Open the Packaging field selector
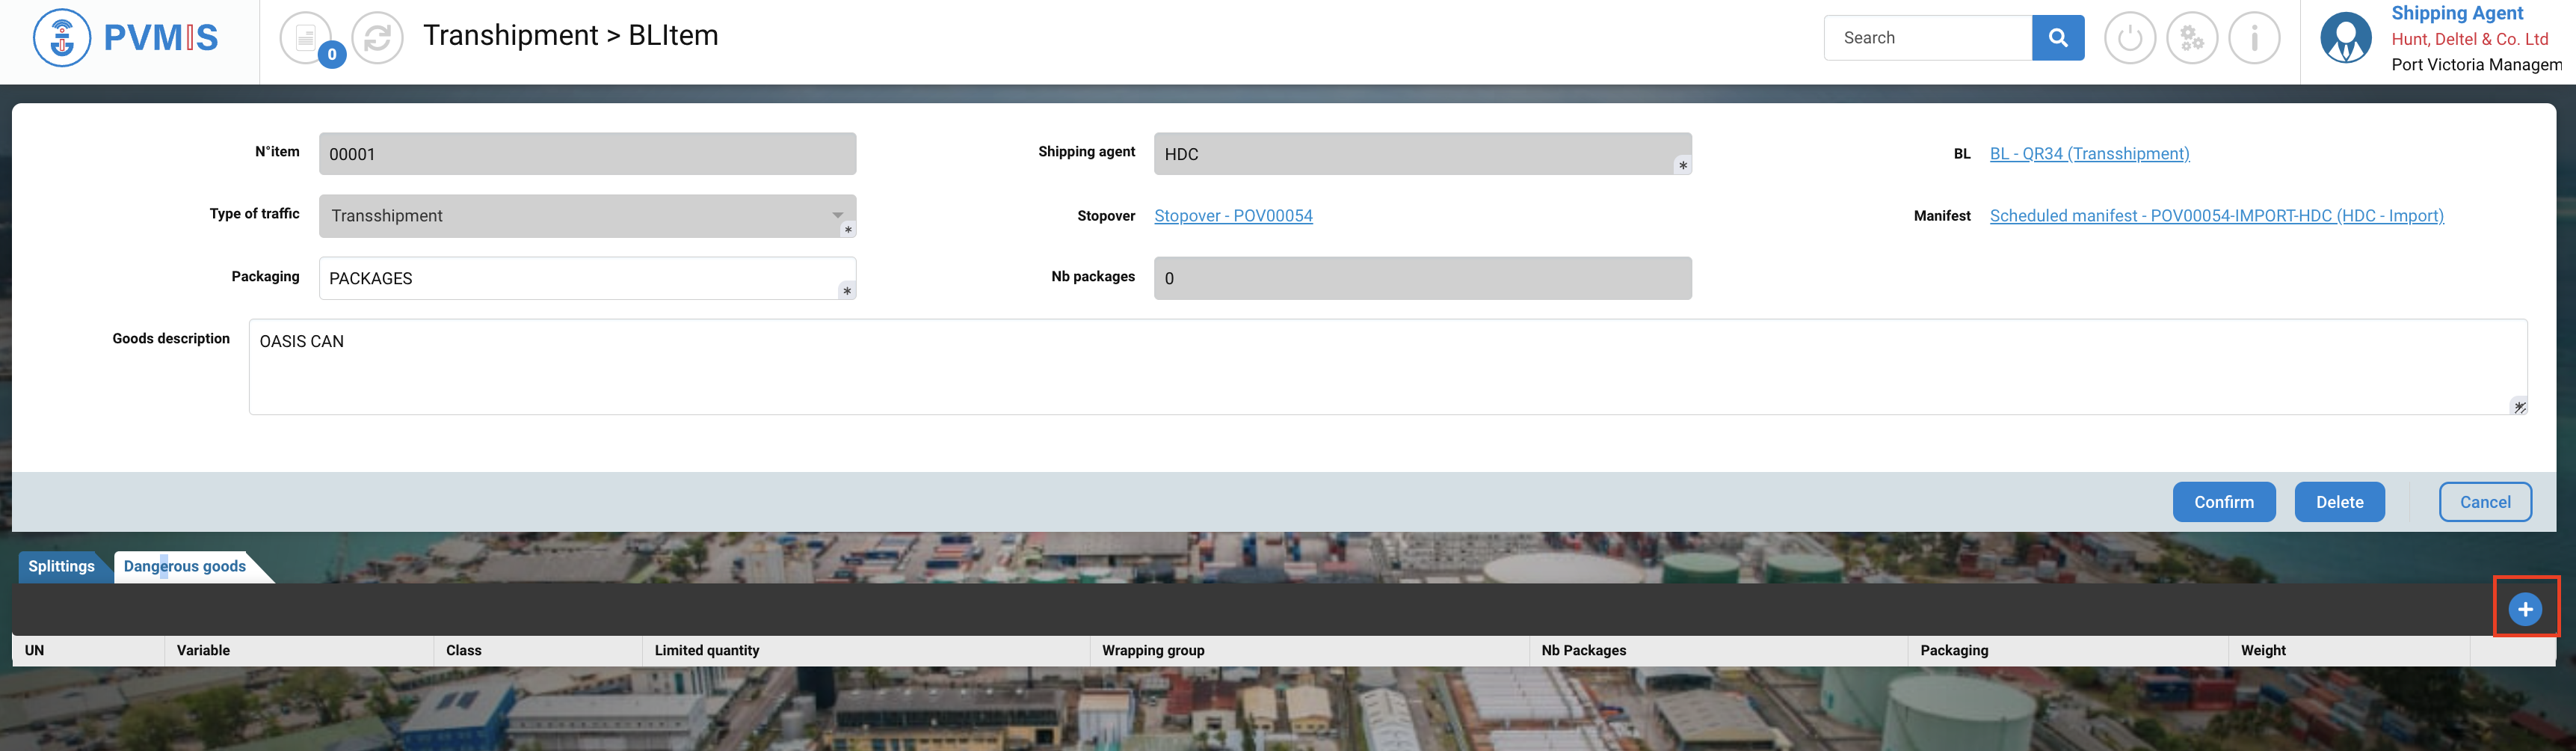The height and width of the screenshot is (751, 2576). point(846,291)
